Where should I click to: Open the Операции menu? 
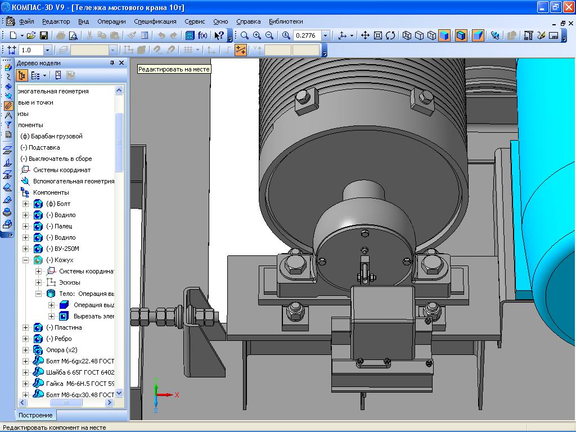(x=111, y=21)
